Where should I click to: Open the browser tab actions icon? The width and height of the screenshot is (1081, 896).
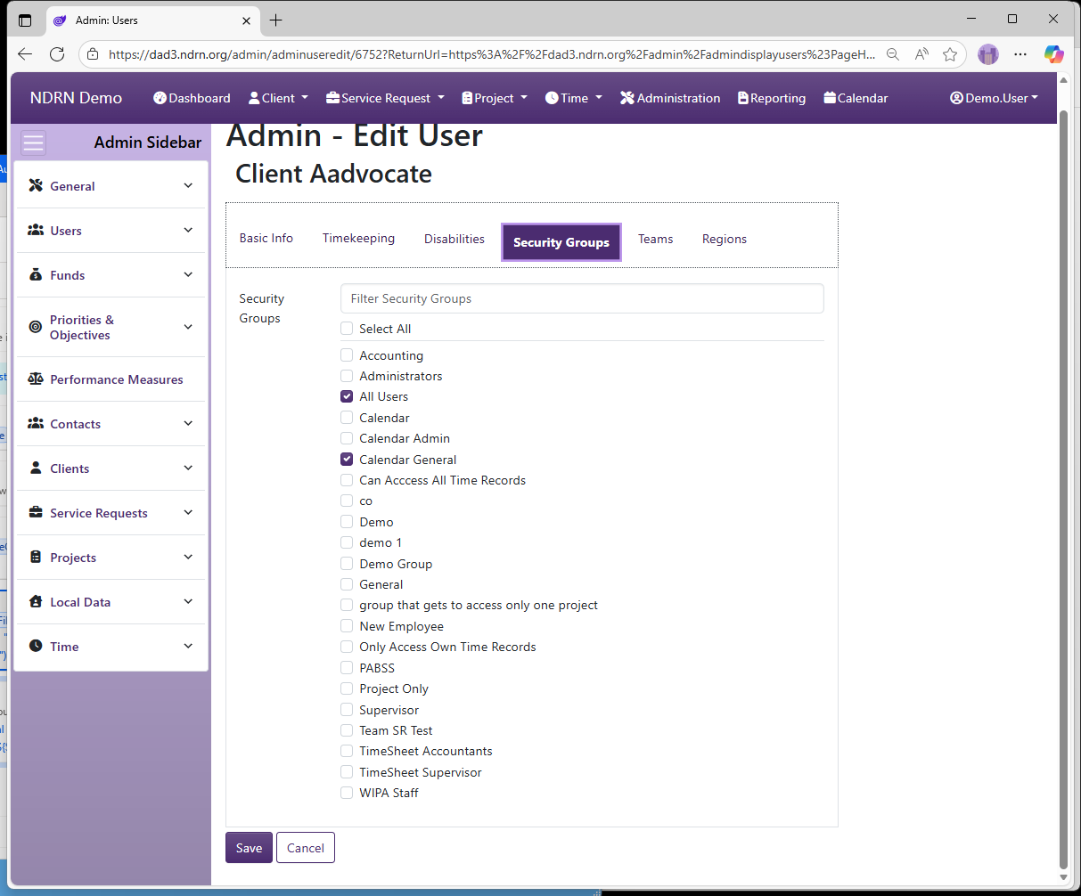(x=25, y=20)
